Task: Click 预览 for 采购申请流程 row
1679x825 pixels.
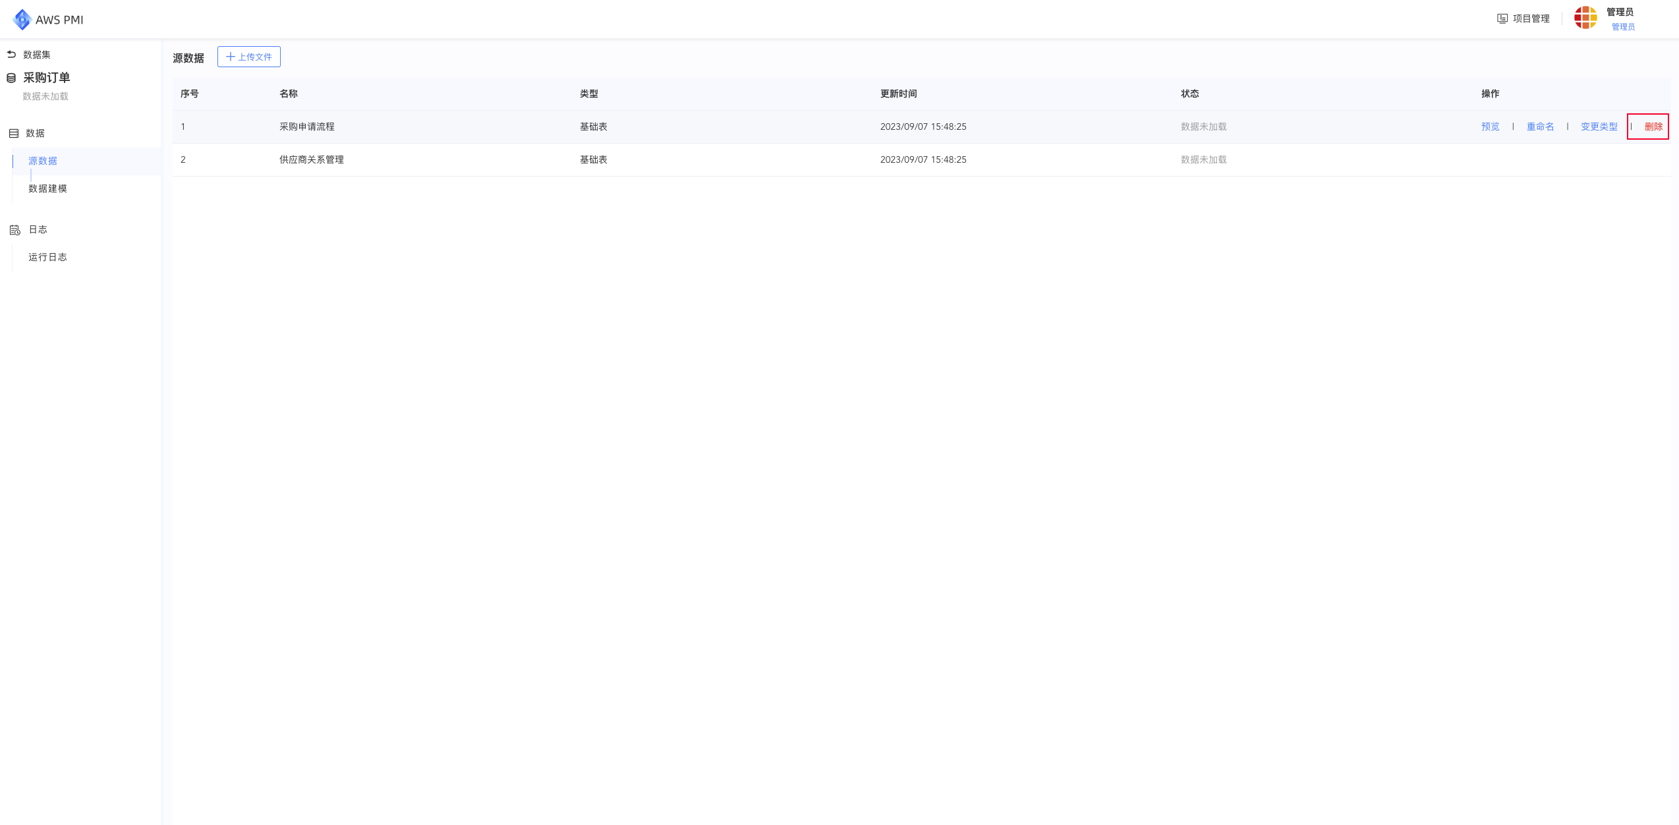Action: pos(1490,127)
